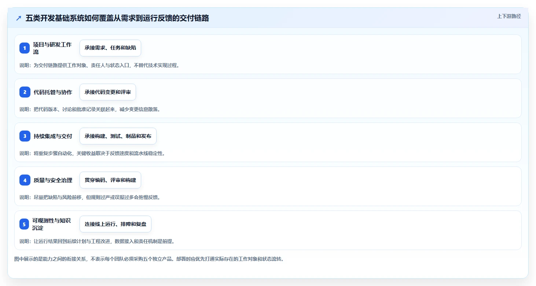Click the 可观测性与知识沉淀 heading
This screenshot has width=536, height=286.
(x=52, y=224)
